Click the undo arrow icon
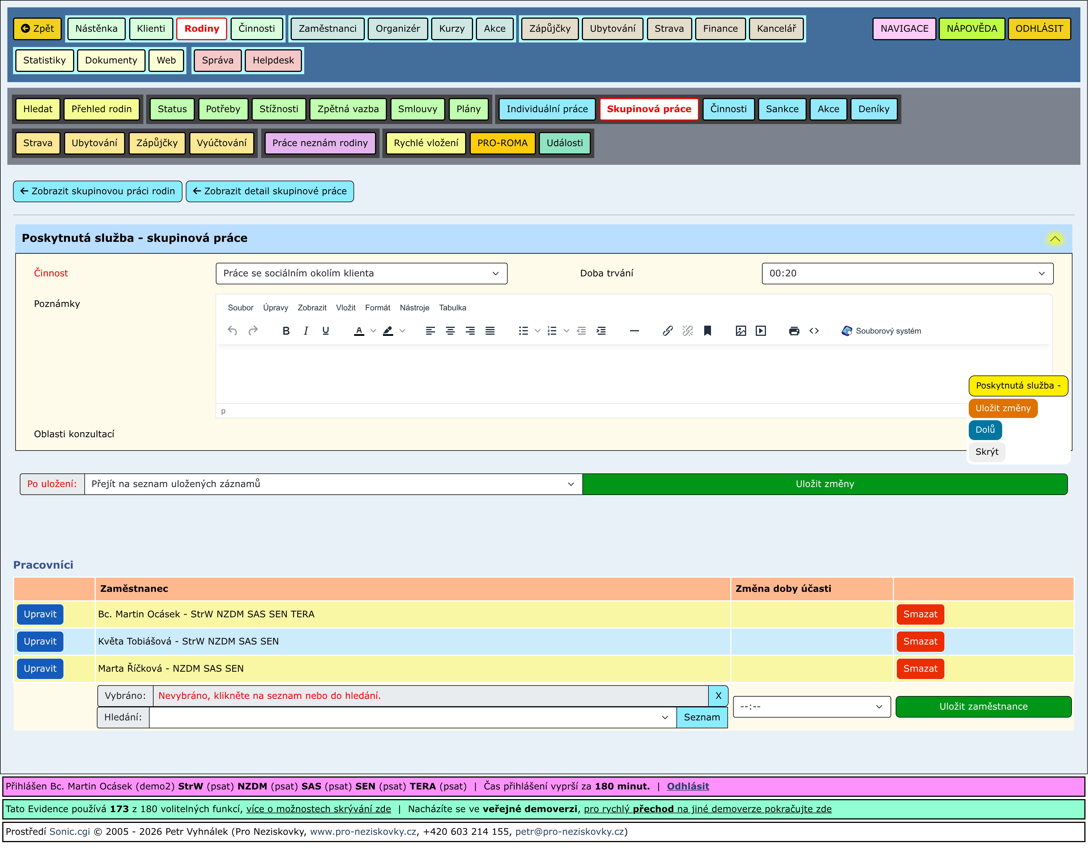The height and width of the screenshot is (858, 1090). point(232,330)
